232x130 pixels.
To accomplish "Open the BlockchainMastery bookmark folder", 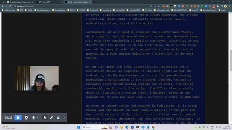I will tap(42, 10).
